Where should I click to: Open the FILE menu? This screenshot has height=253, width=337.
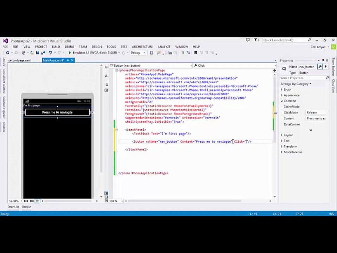5,47
